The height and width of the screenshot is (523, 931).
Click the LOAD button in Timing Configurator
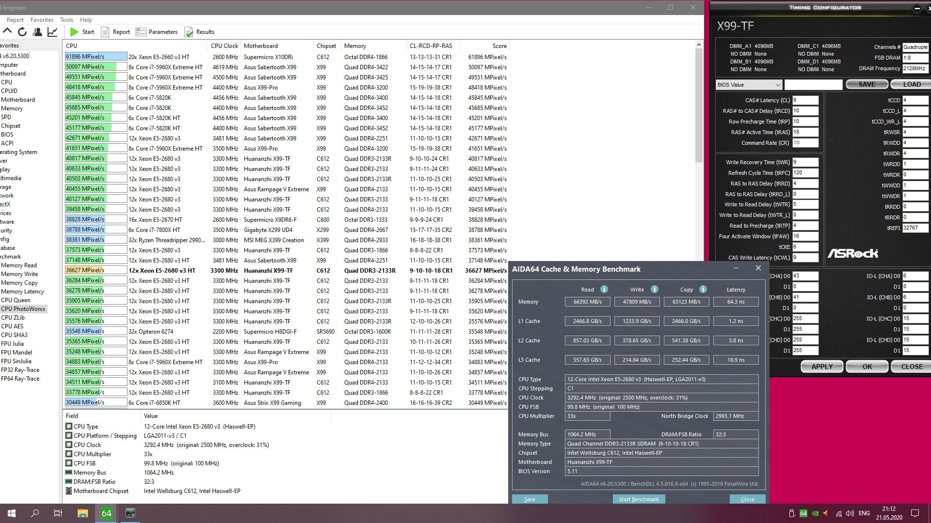(911, 84)
